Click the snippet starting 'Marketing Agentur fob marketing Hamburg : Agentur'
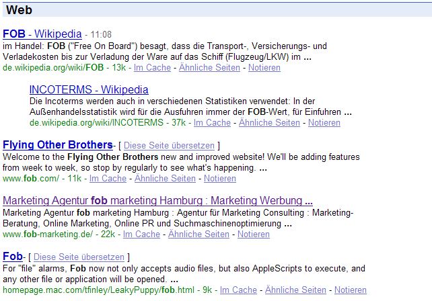 coord(178,218)
